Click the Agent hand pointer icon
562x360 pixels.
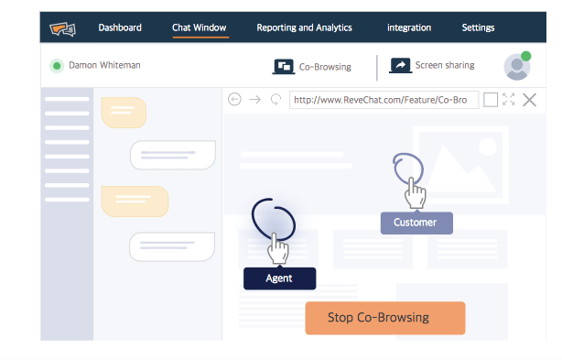(277, 248)
